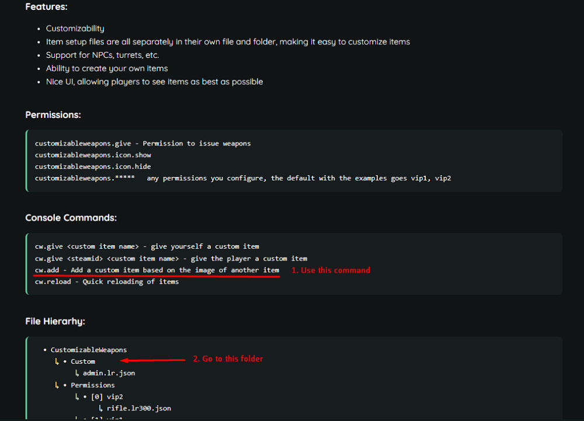584x421 pixels.
Task: Select the CustomizableWeapons root folder entry
Action: [88, 350]
